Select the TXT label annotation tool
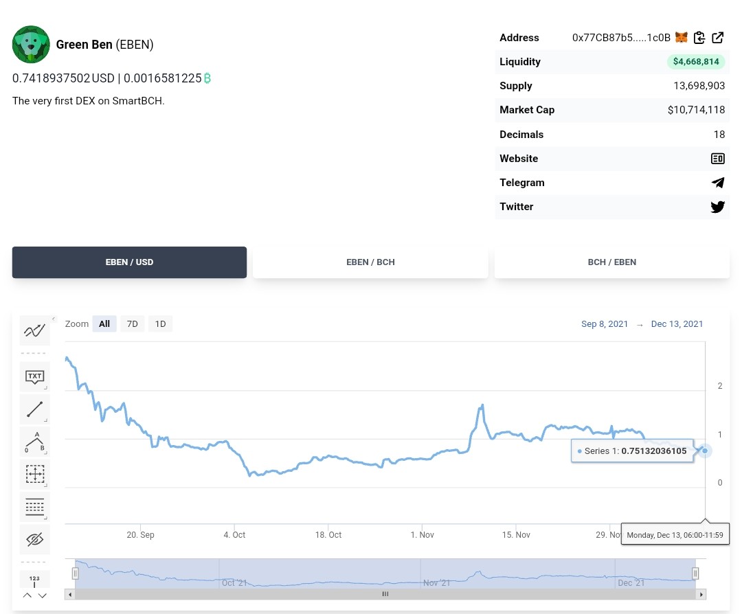Image resolution: width=742 pixels, height=614 pixels. pyautogui.click(x=34, y=376)
